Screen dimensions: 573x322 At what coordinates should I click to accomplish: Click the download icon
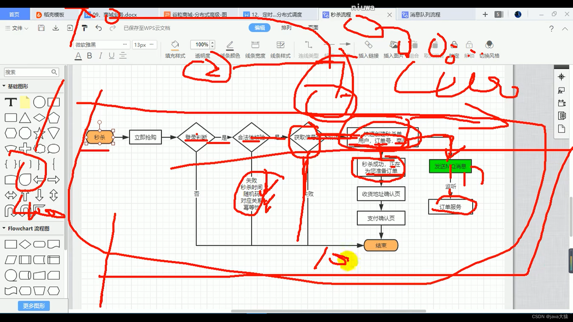point(56,28)
